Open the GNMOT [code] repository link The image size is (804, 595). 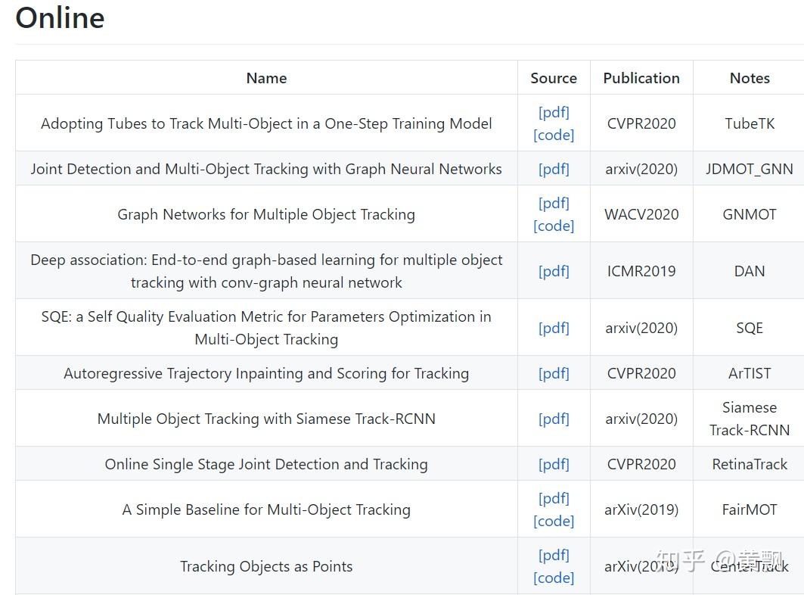click(x=554, y=226)
